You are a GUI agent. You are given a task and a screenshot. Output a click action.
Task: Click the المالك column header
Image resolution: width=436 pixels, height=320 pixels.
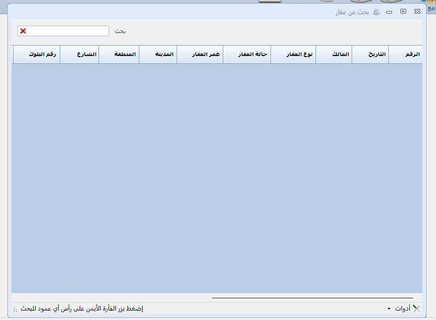click(334, 54)
